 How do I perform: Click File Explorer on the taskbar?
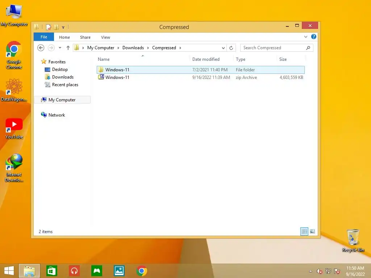[x=29, y=271]
